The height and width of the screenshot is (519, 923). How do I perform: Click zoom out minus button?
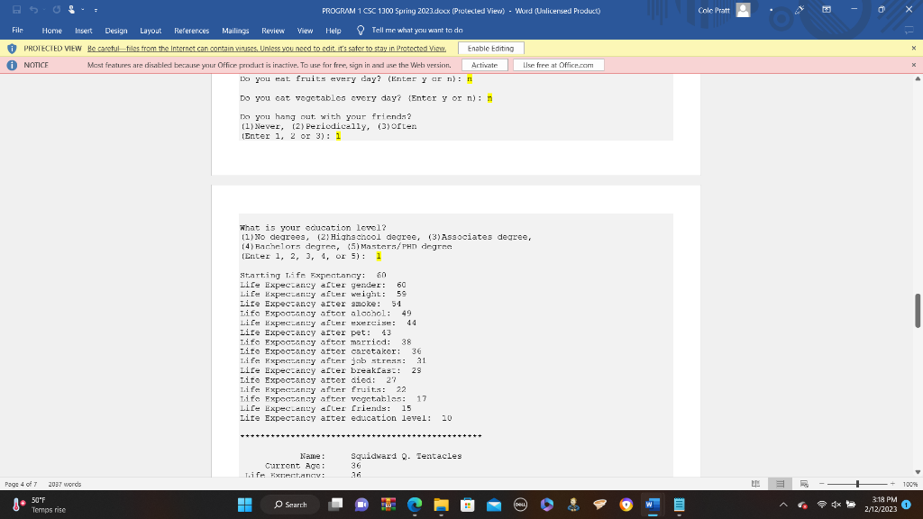[822, 484]
